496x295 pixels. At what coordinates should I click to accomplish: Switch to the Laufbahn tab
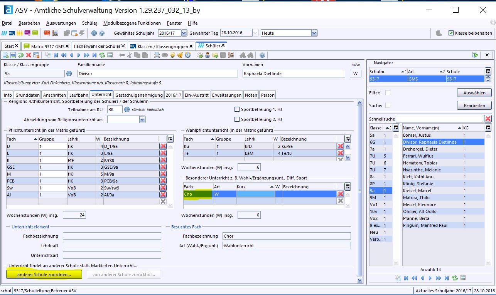pyautogui.click(x=79, y=95)
